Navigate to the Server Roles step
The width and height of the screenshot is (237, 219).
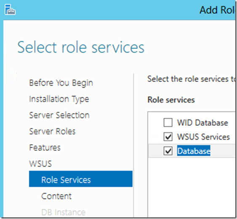point(52,131)
